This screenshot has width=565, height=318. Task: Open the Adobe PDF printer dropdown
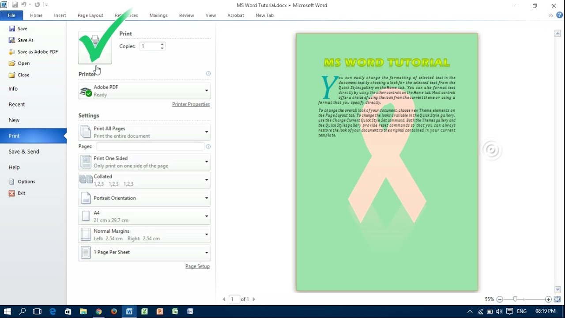[x=144, y=91]
